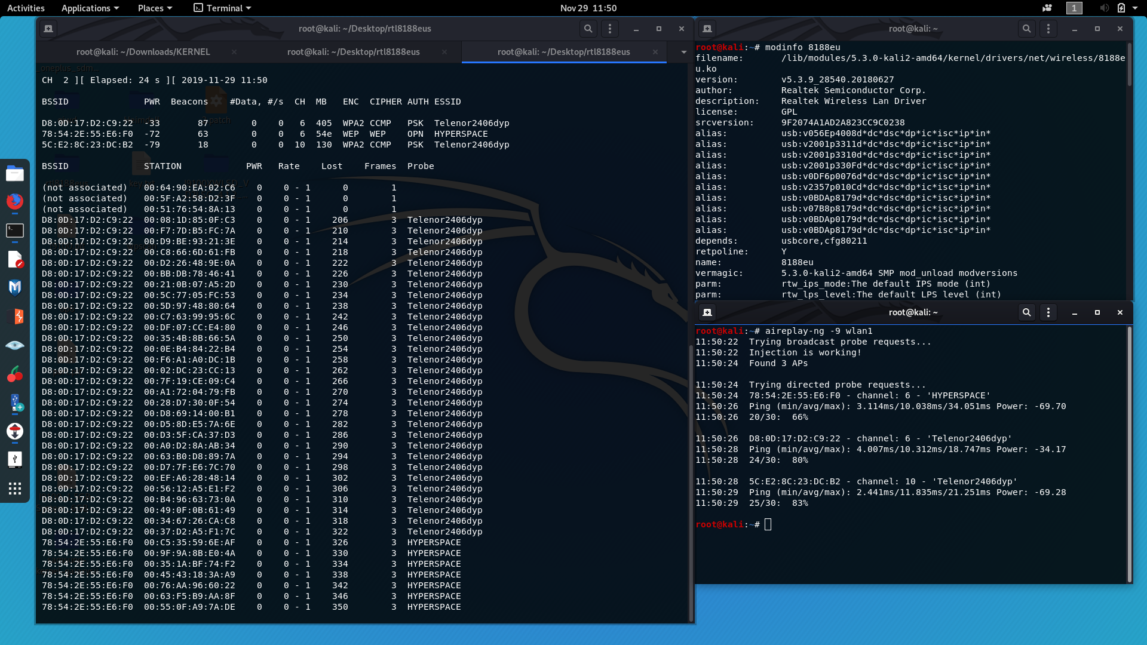The width and height of the screenshot is (1147, 645).
Task: Click new tab icon in main terminal
Action: tap(48, 29)
